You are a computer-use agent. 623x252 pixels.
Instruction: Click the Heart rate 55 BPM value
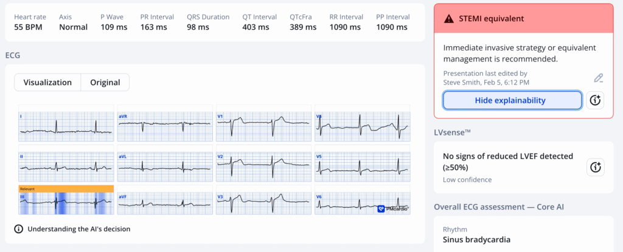29,27
